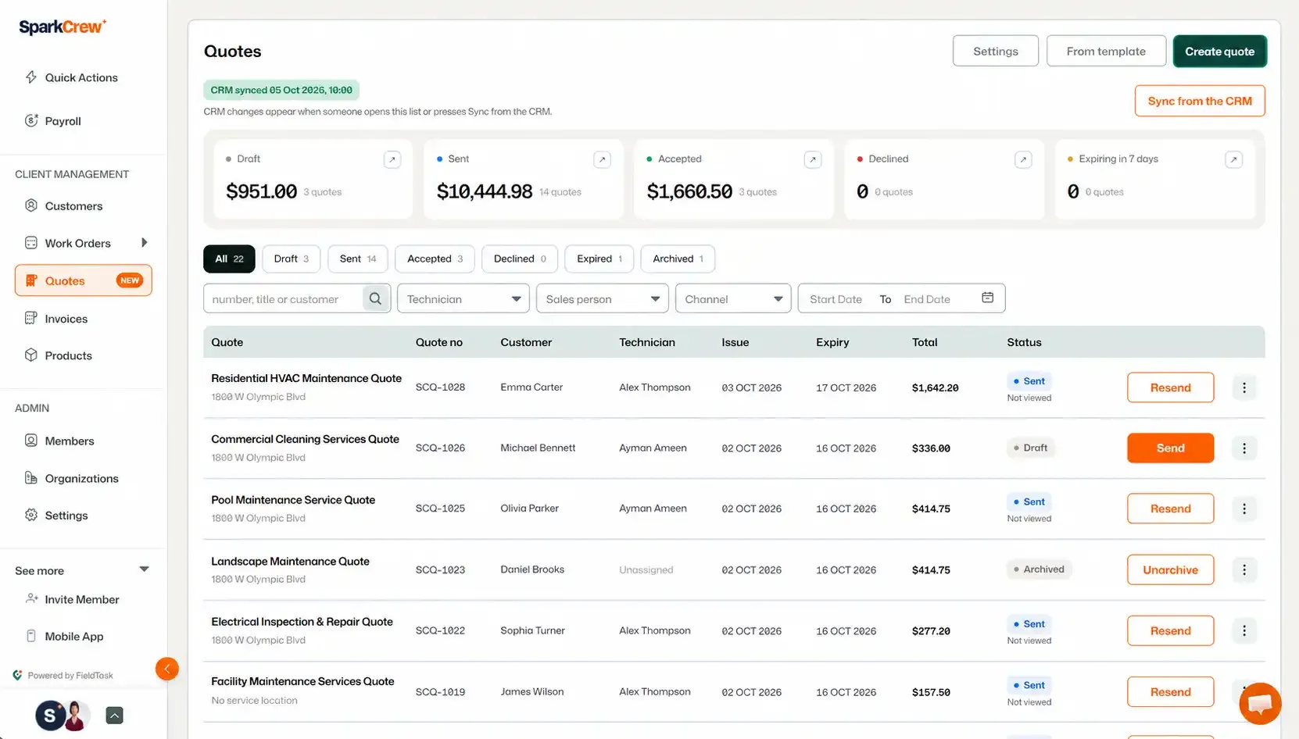
Task: Switch to the Archived tab
Action: point(678,259)
